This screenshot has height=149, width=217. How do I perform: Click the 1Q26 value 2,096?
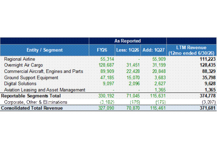(134, 84)
